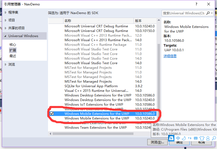Open the help question mark button
The width and height of the screenshot is (217, 149).
(x=196, y=4)
